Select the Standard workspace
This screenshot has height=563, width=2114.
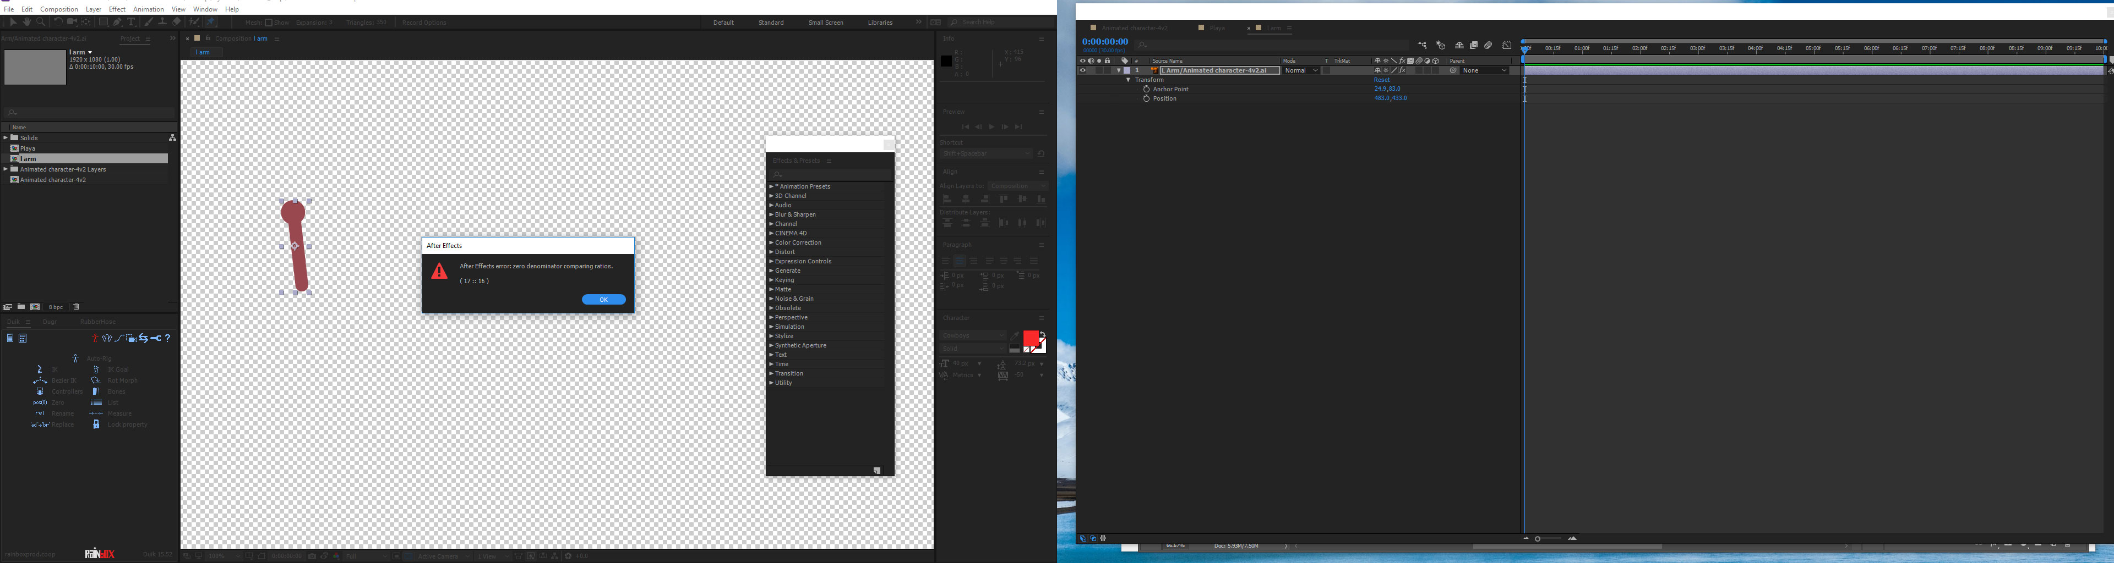tap(771, 23)
